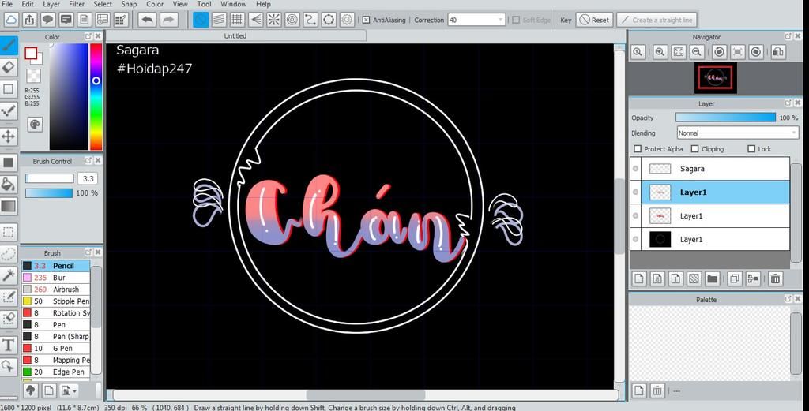Image resolution: width=809 pixels, height=411 pixels.
Task: Select the Brush tool in left toolbar
Action: 8,45
